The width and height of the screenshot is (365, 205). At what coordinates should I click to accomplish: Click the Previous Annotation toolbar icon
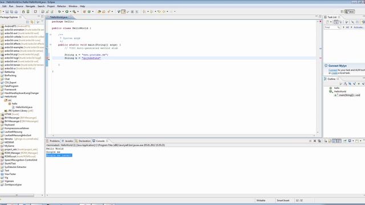(x=152, y=11)
